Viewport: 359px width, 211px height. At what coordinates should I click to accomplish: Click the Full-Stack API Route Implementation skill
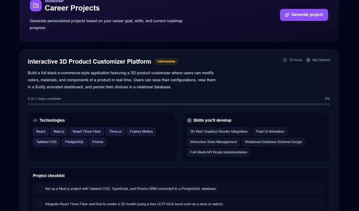click(219, 152)
